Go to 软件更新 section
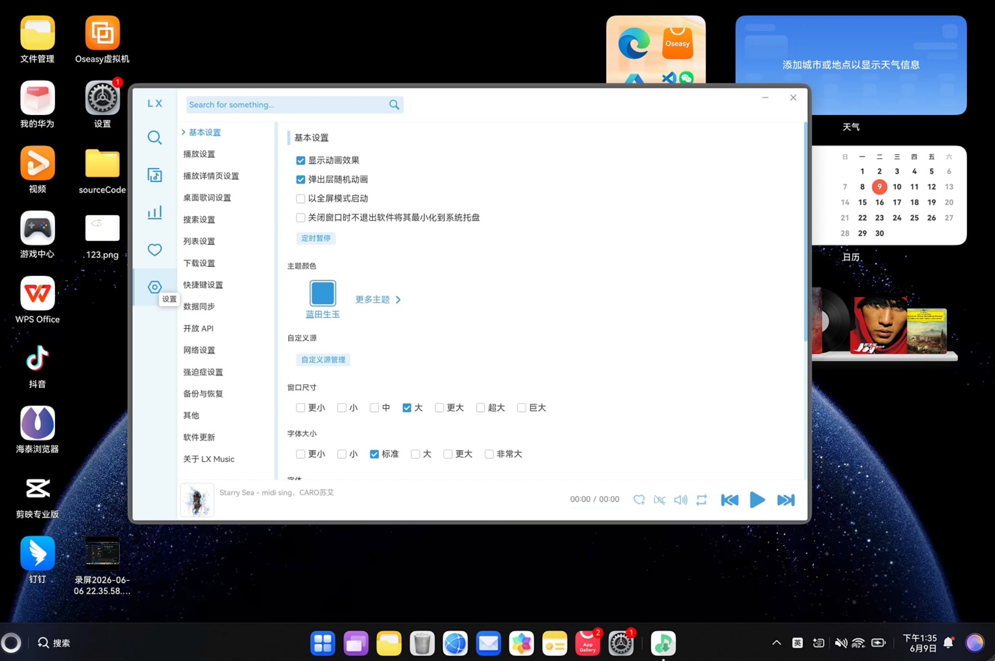This screenshot has width=995, height=661. (199, 437)
